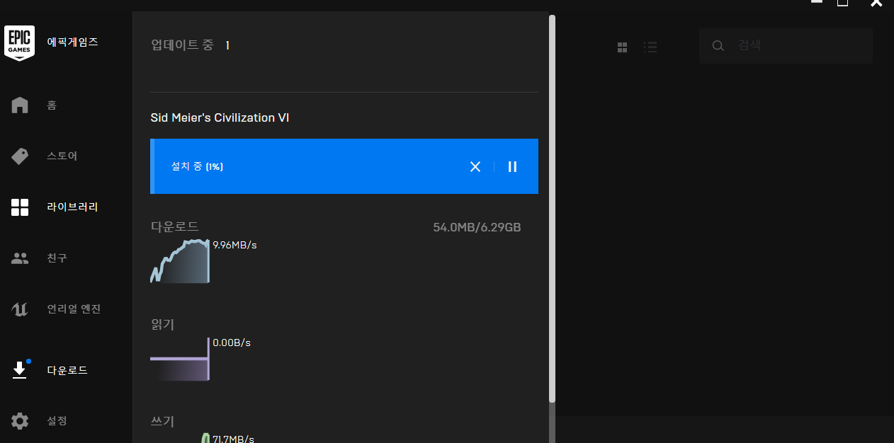Click the 검색 search field
Screen dimensions: 894x443
click(786, 46)
